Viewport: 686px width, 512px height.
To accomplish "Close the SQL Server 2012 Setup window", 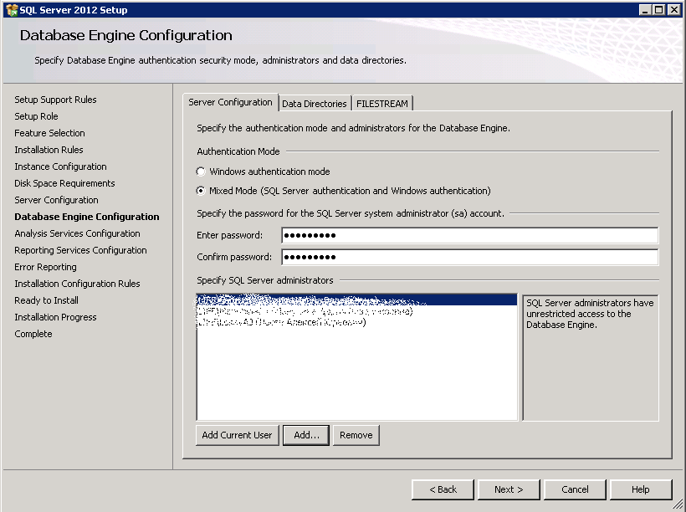I will pyautogui.click(x=674, y=10).
